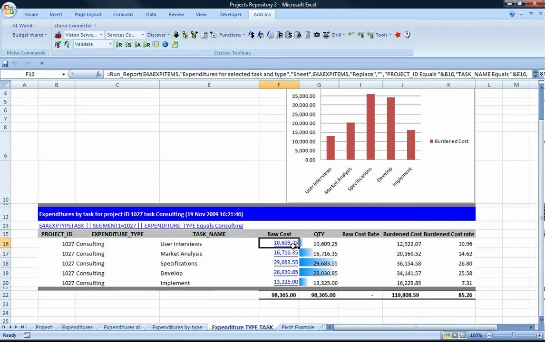Screen dimensions: 545x342
Task: Open the Budget Wand dropdown menu
Action: [x=29, y=35]
